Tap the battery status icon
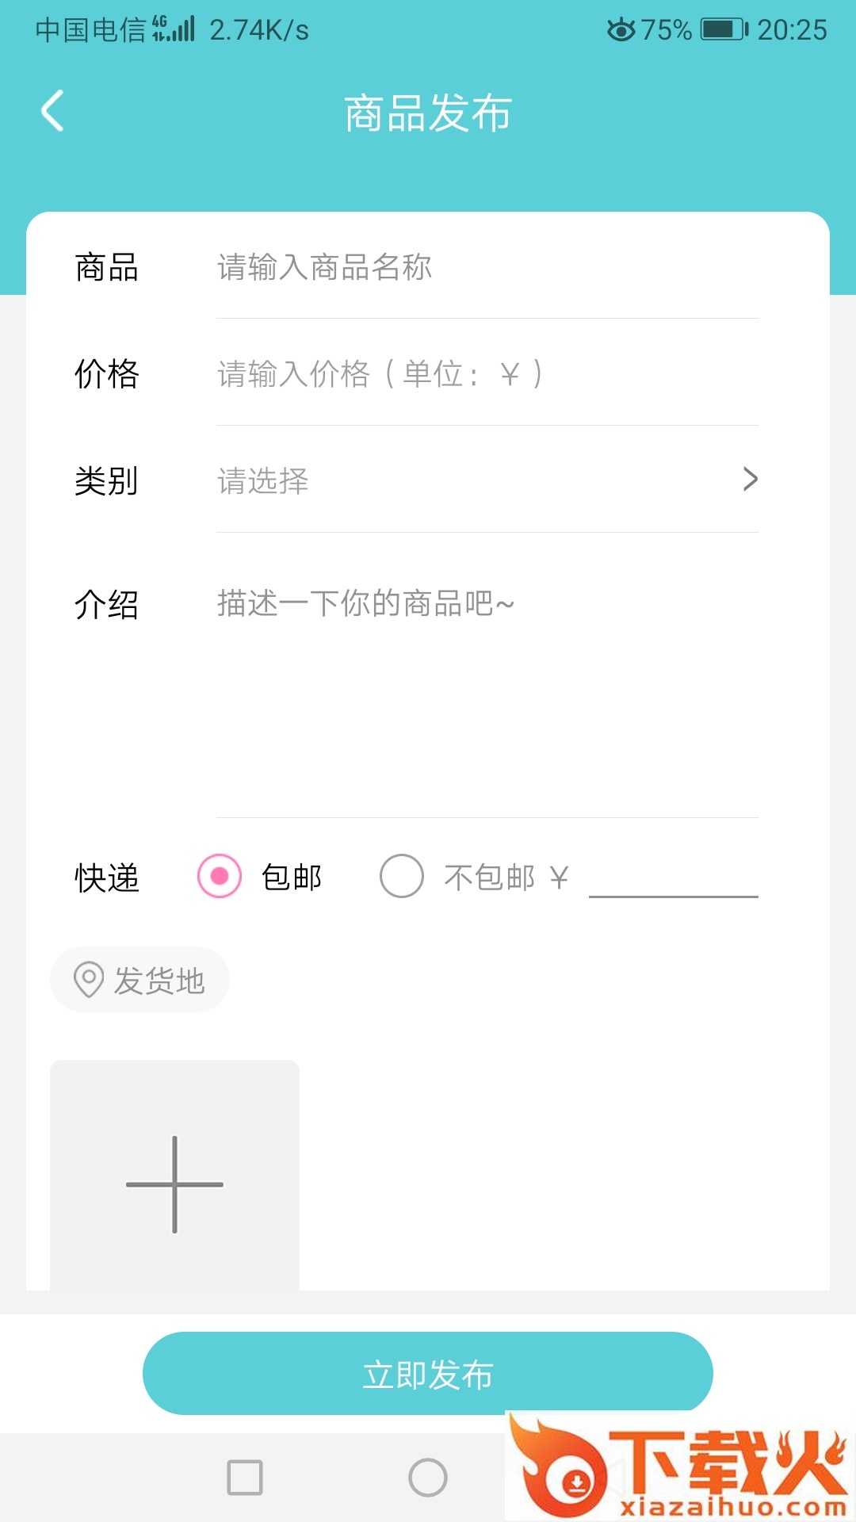Viewport: 856px width, 1522px height. point(724,30)
